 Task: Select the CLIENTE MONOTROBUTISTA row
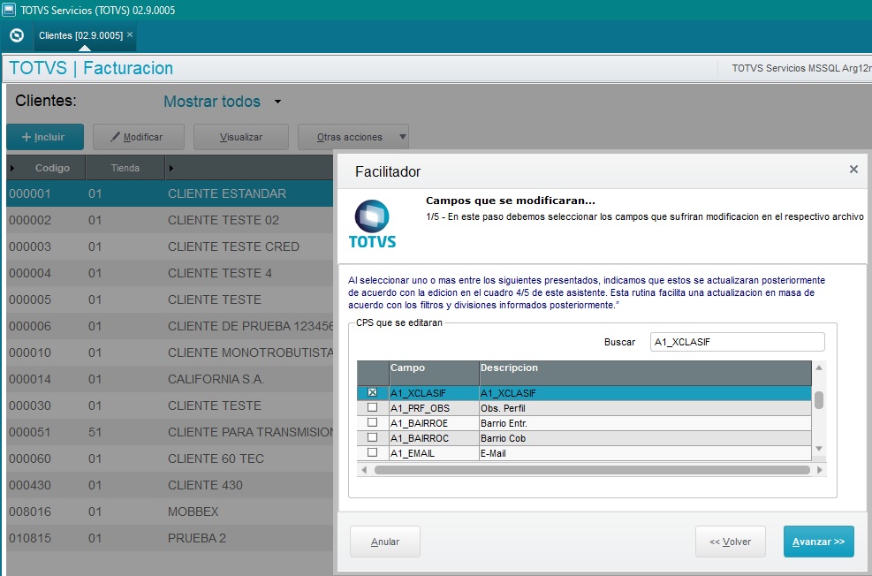pyautogui.click(x=170, y=352)
